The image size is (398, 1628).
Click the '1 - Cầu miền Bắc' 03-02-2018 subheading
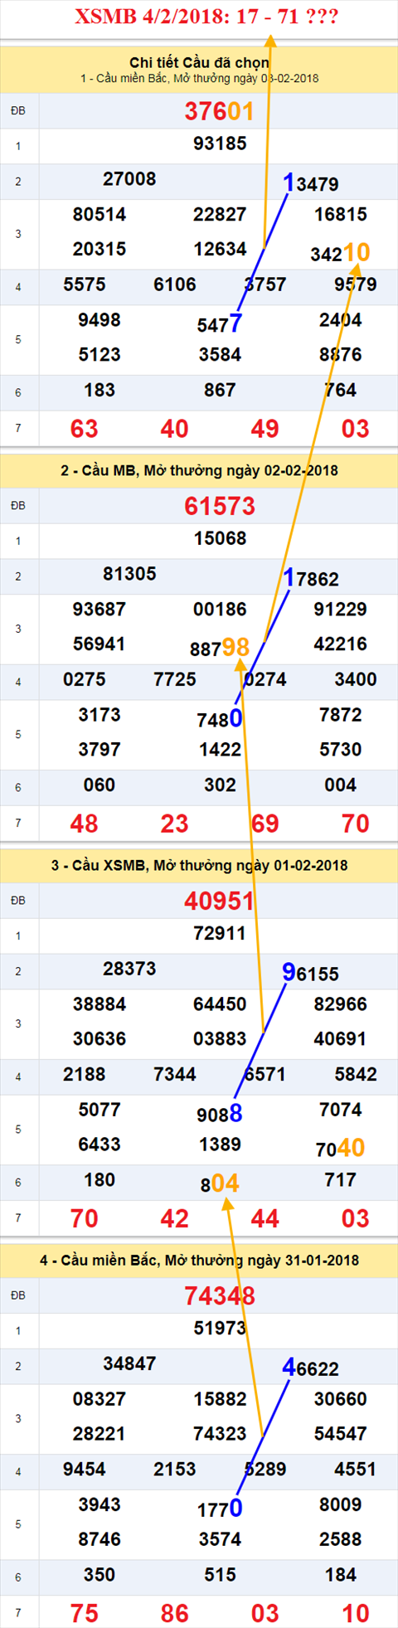click(199, 79)
